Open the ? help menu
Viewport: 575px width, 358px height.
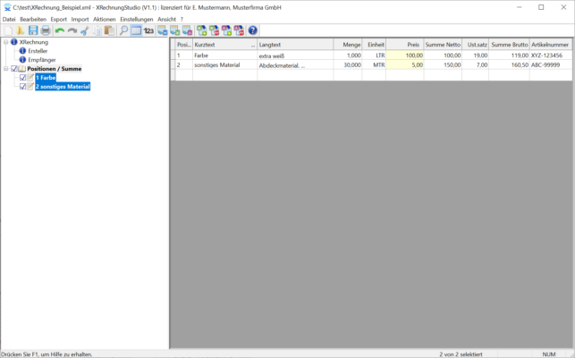click(x=182, y=20)
